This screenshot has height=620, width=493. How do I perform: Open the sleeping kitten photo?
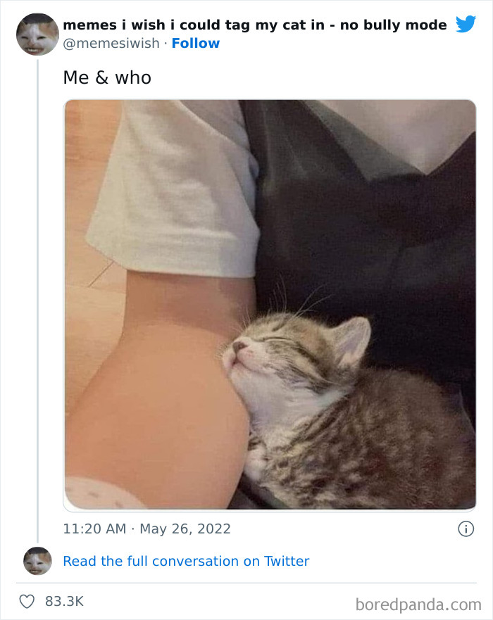[270, 303]
